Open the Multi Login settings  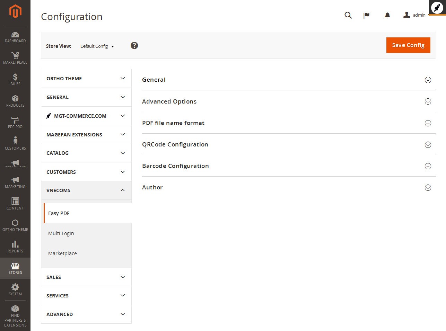[x=61, y=233]
